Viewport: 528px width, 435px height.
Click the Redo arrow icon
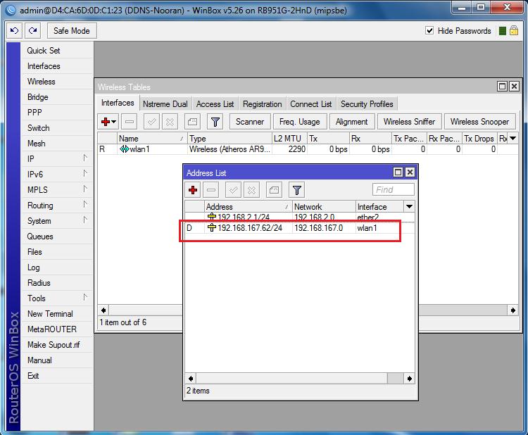click(32, 31)
